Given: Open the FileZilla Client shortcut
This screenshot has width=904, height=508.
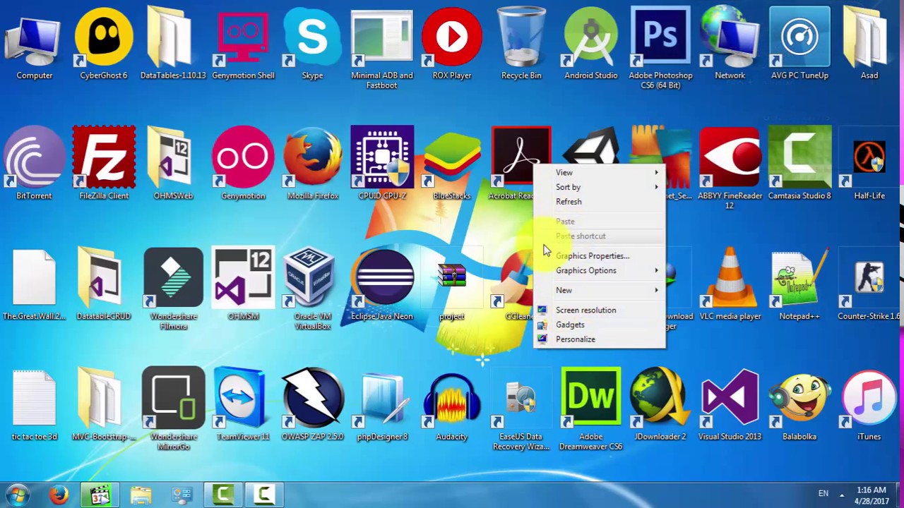Looking at the screenshot, I should pyautogui.click(x=103, y=157).
